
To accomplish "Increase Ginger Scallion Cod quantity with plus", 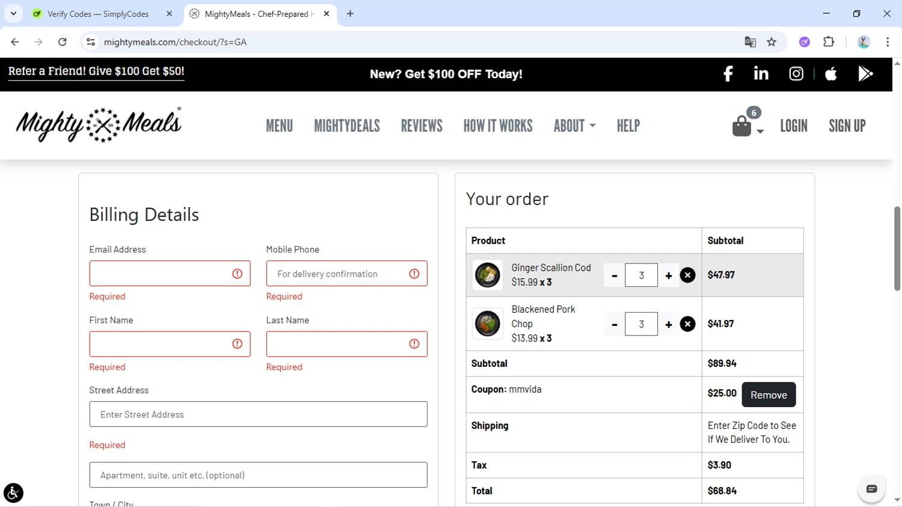I will click(x=668, y=275).
